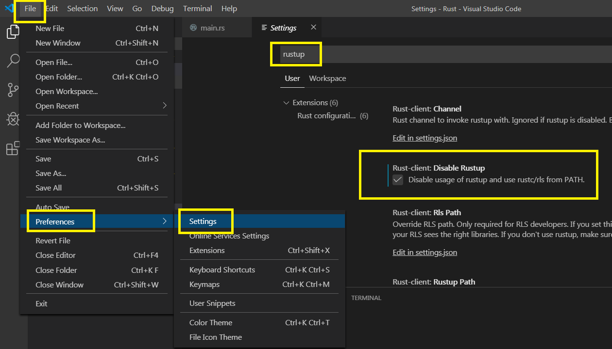Viewport: 612px width, 349px height.
Task: Expand the Open Recent submenu
Action: pos(164,106)
